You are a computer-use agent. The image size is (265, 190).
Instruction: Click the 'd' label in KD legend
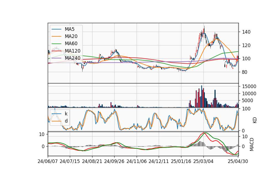(x=66, y=121)
